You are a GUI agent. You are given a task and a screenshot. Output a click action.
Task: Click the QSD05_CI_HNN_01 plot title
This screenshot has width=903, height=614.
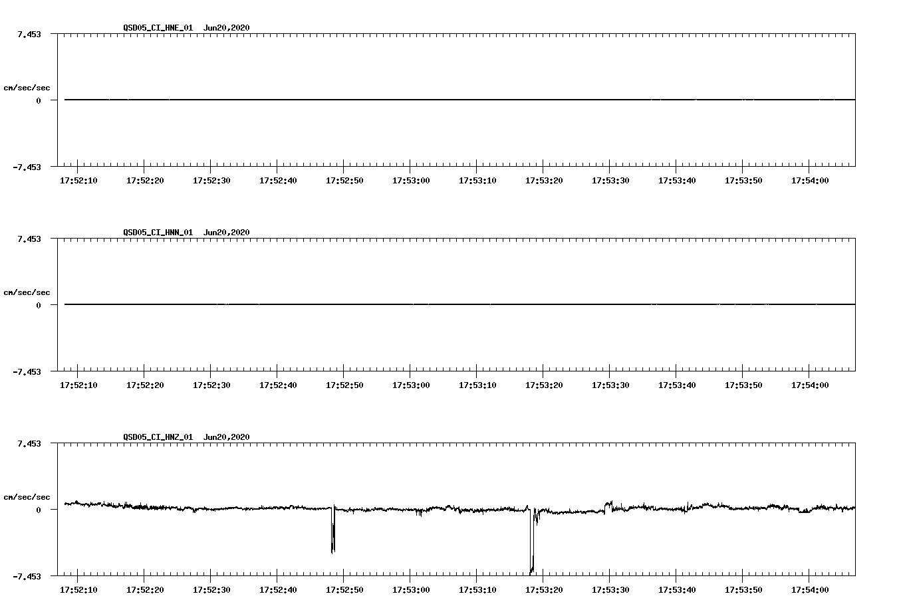point(186,232)
